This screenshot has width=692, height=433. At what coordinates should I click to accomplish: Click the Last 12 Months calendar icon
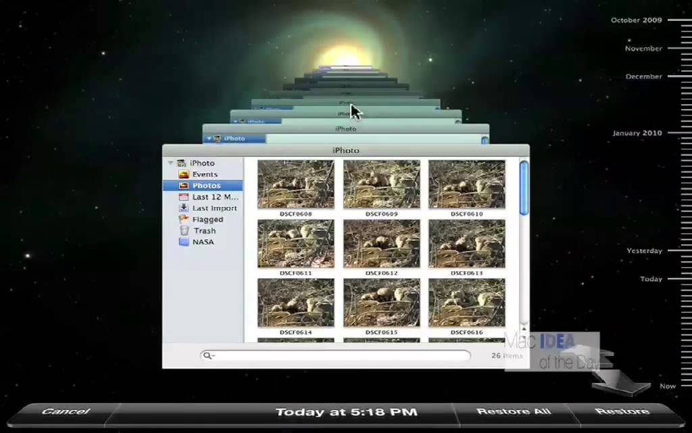[184, 197]
